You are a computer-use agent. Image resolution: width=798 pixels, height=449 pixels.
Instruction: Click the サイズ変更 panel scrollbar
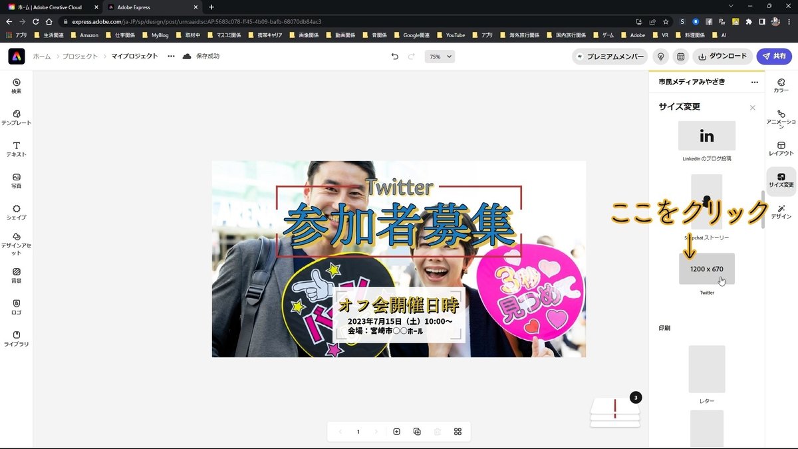pyautogui.click(x=763, y=210)
